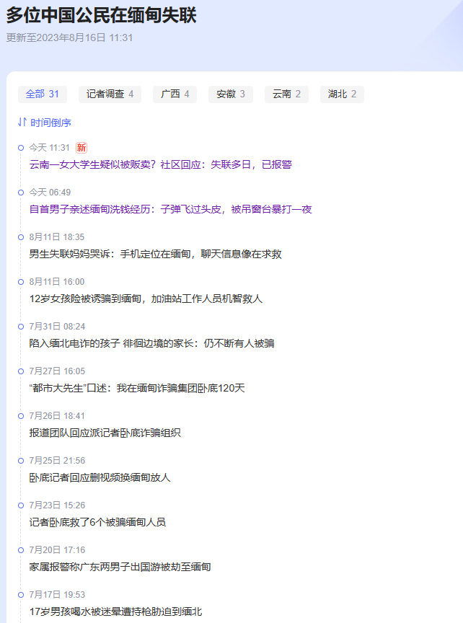Click timeline dot for 7月27日 16:05
This screenshot has height=623, width=463.
coord(21,371)
